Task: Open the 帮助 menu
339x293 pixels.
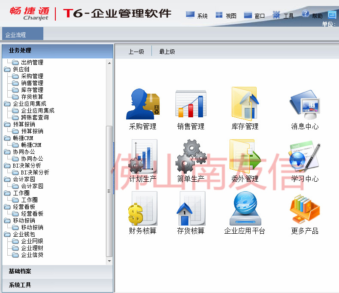Action: tap(317, 16)
